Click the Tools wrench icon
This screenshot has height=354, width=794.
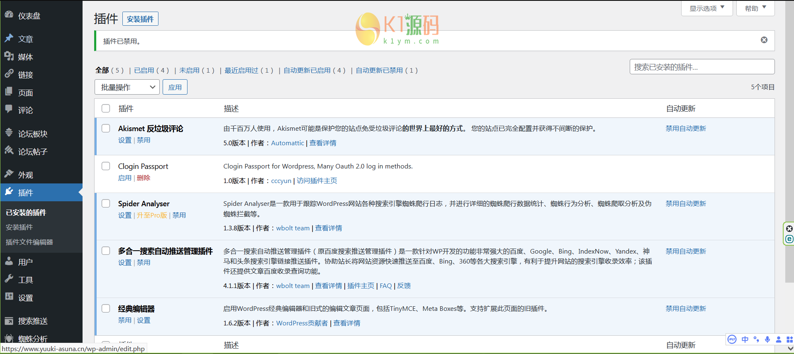[x=9, y=279]
